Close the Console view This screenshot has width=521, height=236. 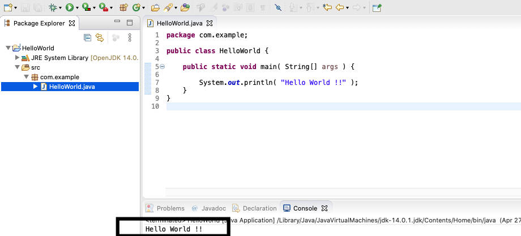click(324, 208)
